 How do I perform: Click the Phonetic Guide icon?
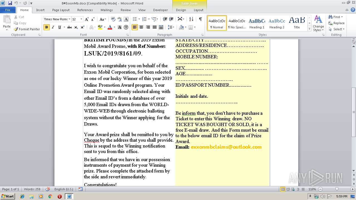point(120,19)
